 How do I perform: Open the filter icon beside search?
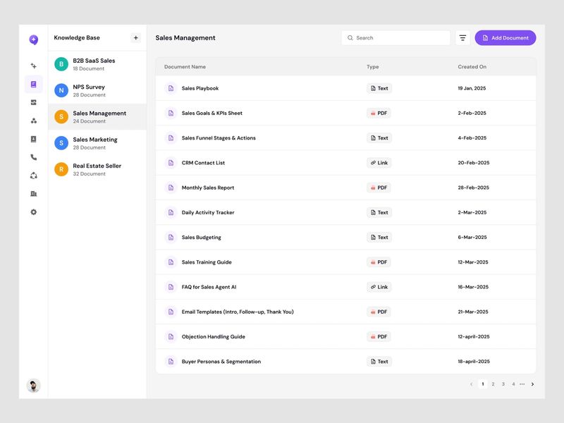(462, 37)
